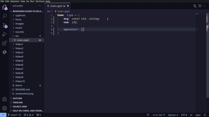Open the Terminal menu
This screenshot has height=117, width=209.
[40, 1]
